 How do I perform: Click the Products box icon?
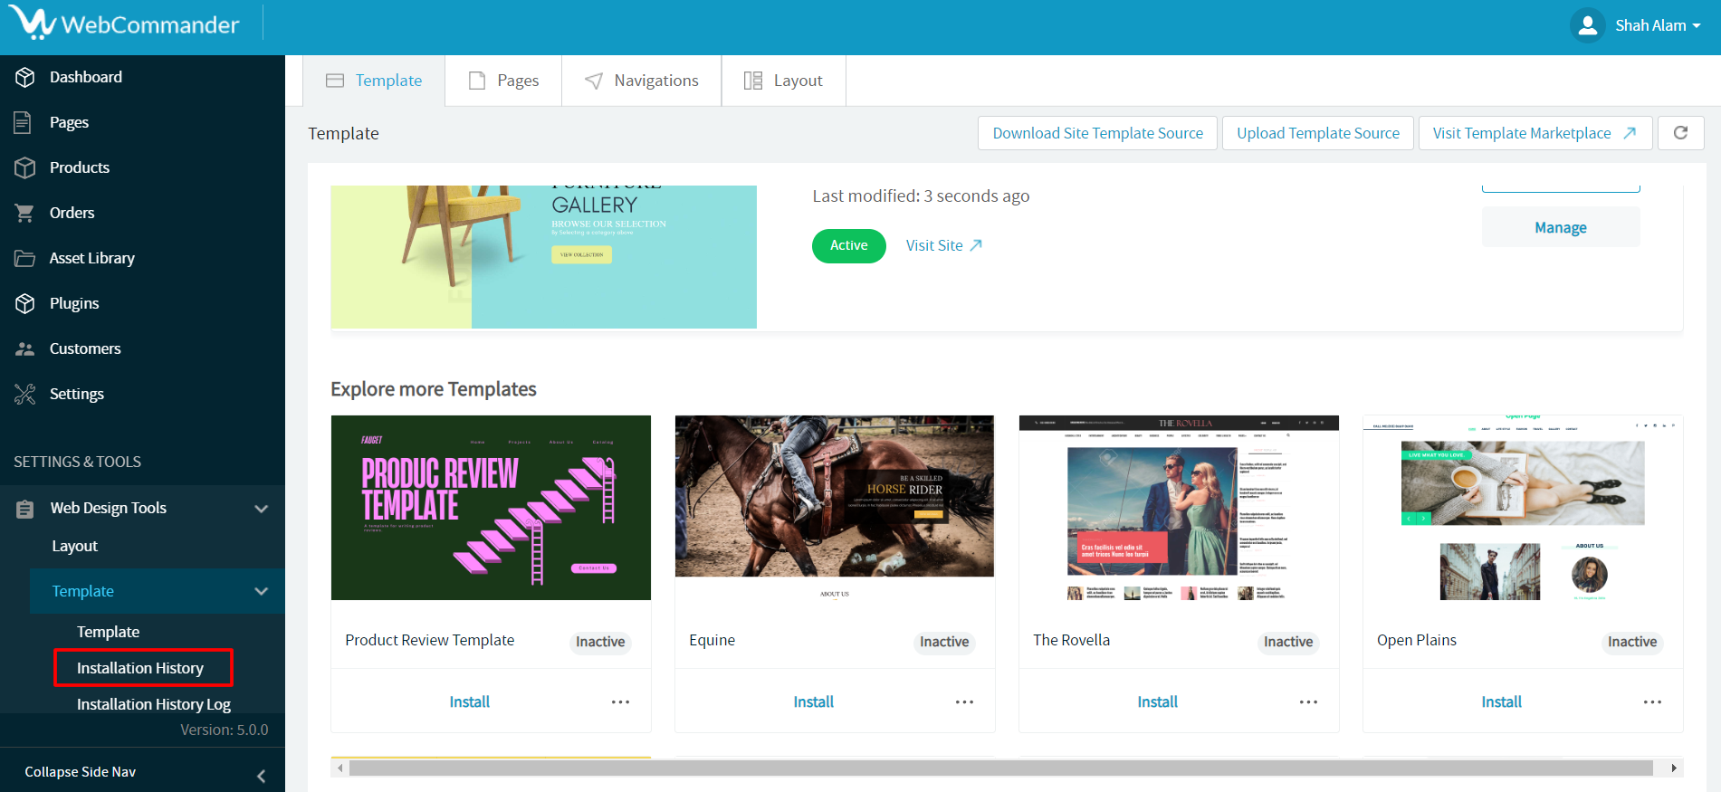[x=25, y=167]
